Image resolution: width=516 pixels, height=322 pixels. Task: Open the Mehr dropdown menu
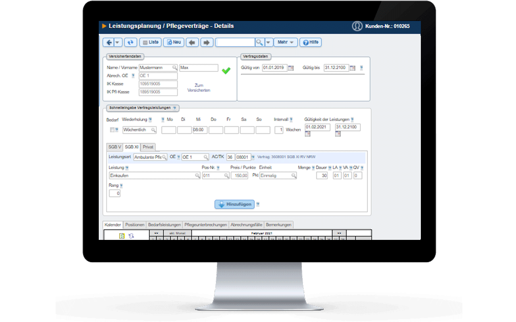(285, 42)
